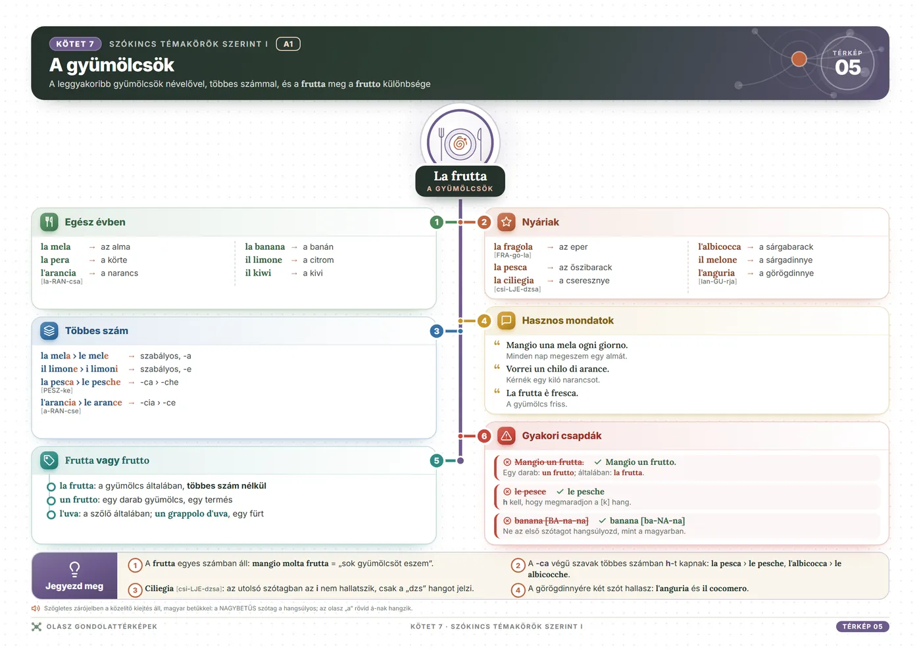
Task: Click the tag icon beside Frutta vagy frutto
Action: [x=49, y=460]
